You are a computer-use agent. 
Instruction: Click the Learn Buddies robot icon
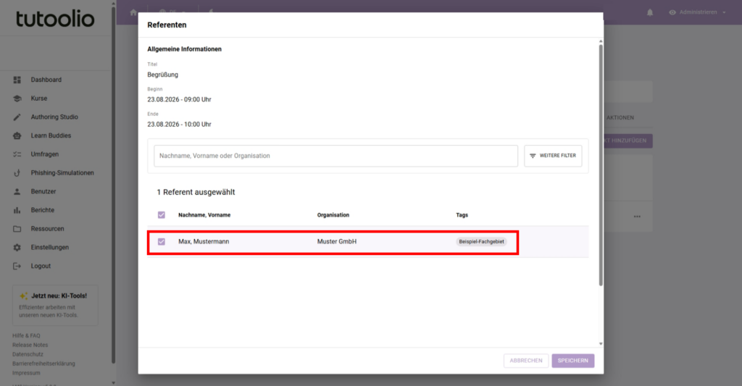click(x=17, y=135)
